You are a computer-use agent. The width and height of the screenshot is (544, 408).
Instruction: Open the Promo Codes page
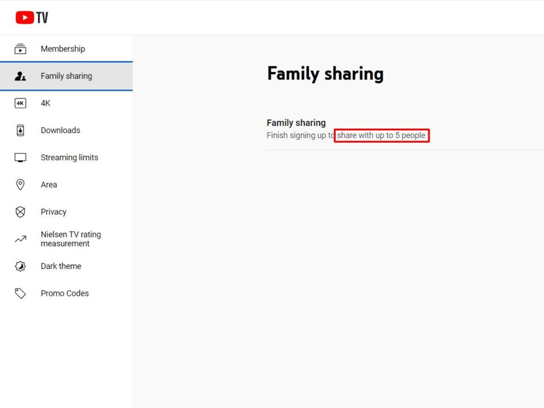coord(65,294)
